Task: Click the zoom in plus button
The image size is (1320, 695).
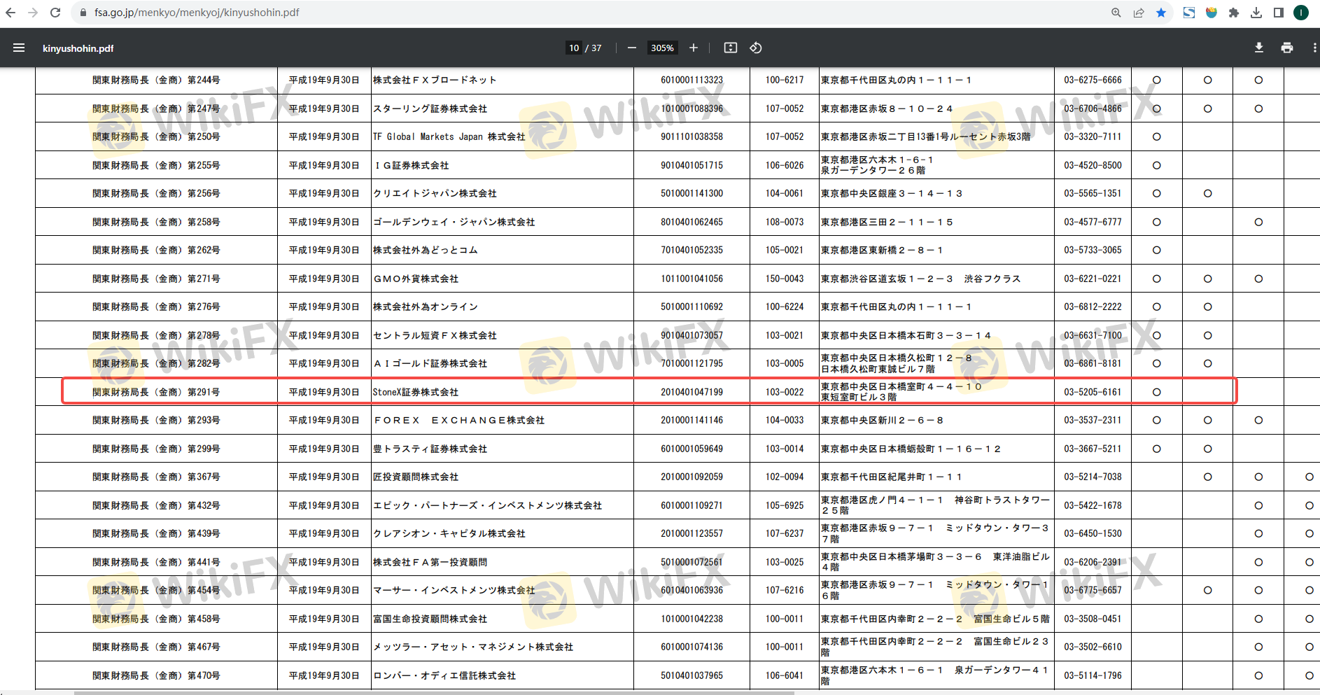Action: [693, 48]
